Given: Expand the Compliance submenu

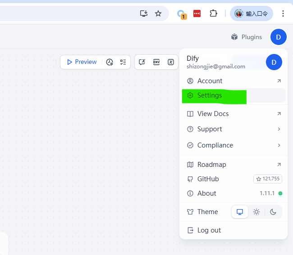Looking at the screenshot, I should (233, 145).
